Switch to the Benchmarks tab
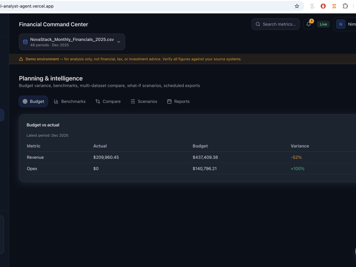 70,101
